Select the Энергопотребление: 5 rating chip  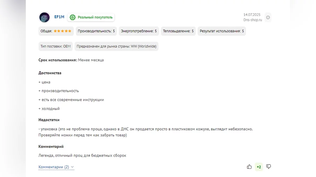click(x=139, y=31)
